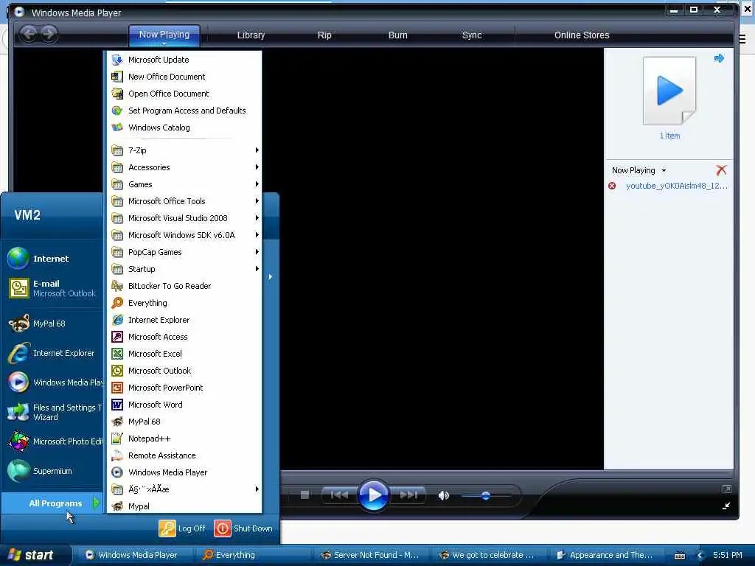
Task: Launch Everything search from programs list
Action: coord(184,303)
